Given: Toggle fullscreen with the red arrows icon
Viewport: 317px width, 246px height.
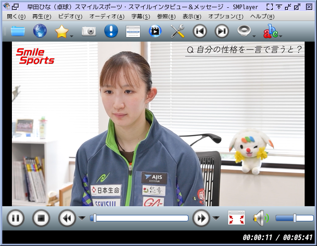Looking at the screenshot, I should (x=236, y=218).
